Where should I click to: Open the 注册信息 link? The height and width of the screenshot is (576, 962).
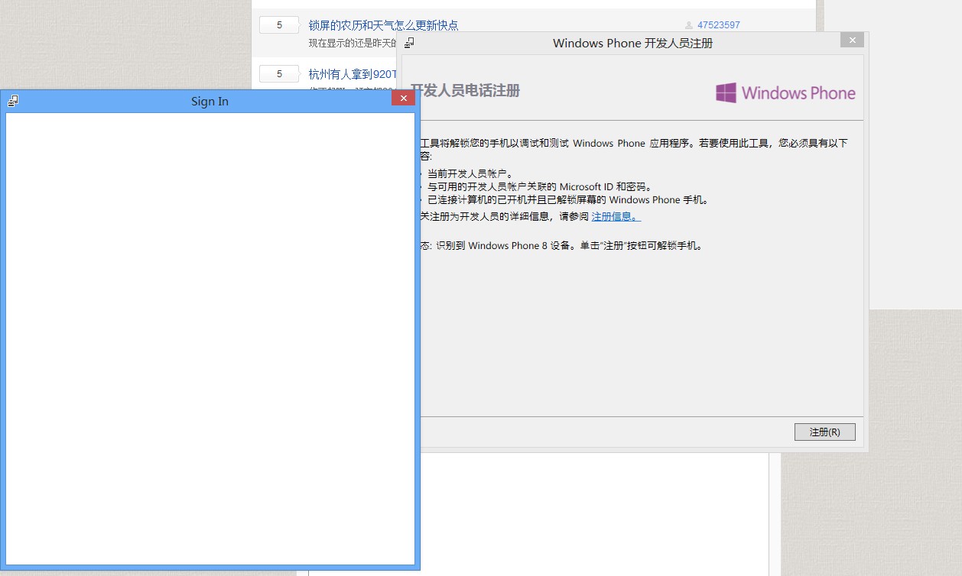tap(616, 216)
